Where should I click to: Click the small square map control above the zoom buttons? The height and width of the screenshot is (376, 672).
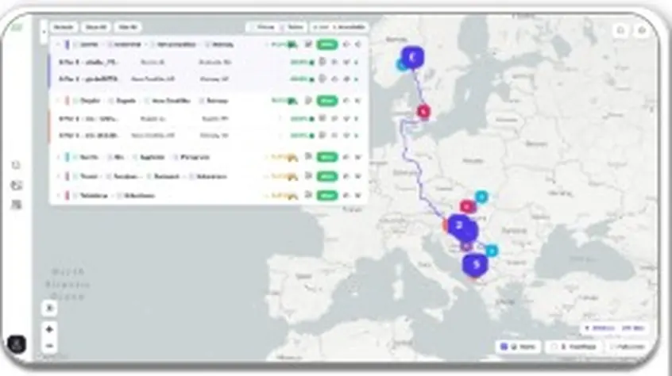(49, 308)
